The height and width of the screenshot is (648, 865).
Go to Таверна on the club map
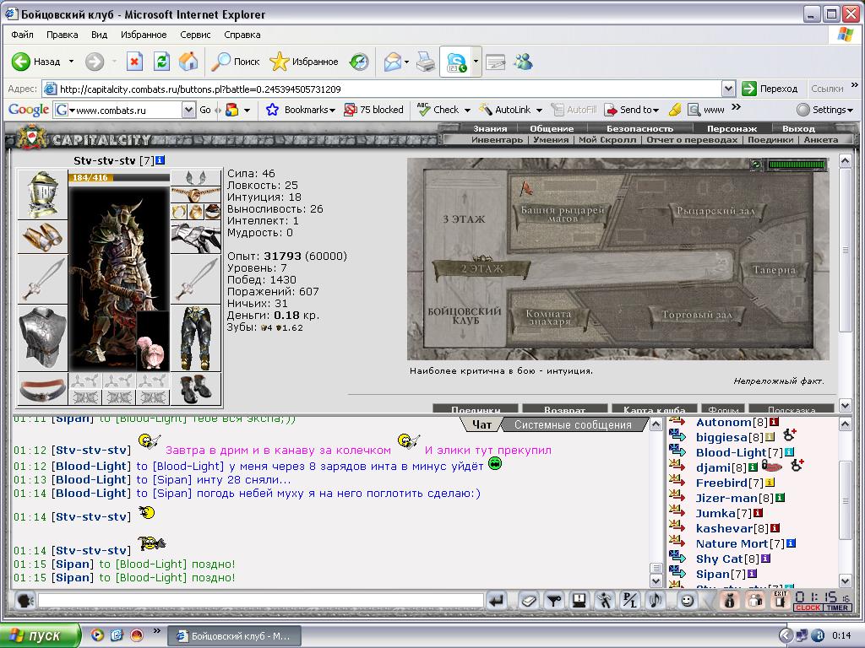click(x=774, y=270)
